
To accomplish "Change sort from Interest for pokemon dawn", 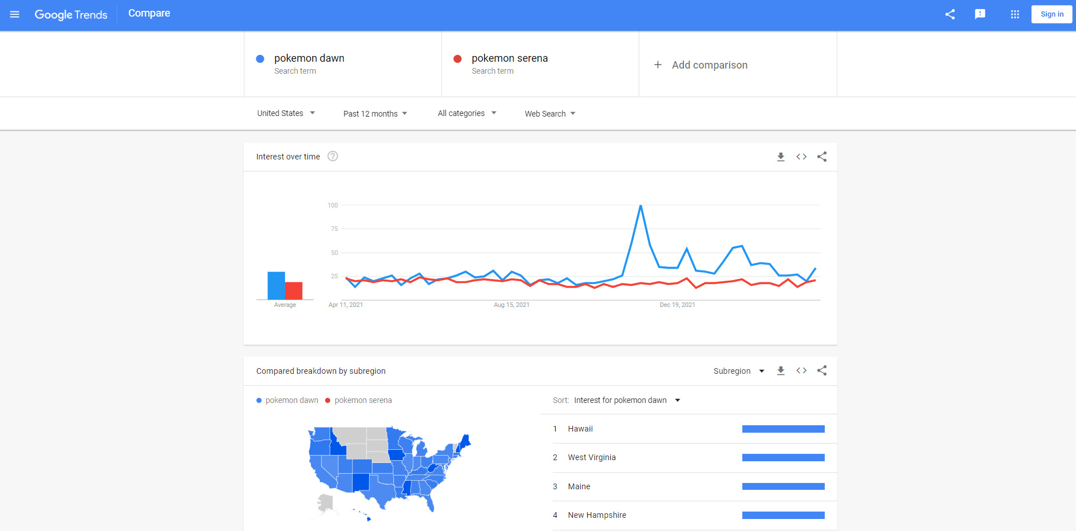I will coord(627,400).
